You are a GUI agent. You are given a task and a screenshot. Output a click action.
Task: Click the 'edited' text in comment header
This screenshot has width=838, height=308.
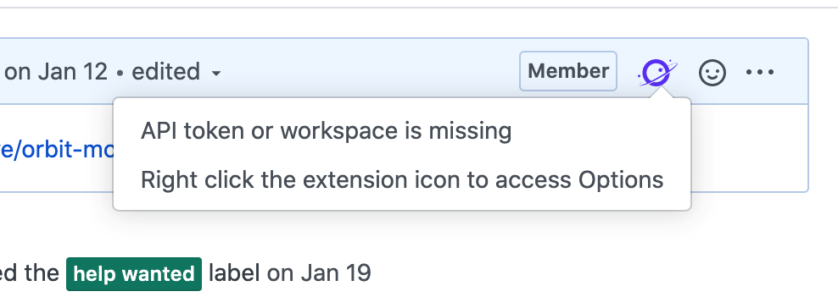[x=165, y=71]
